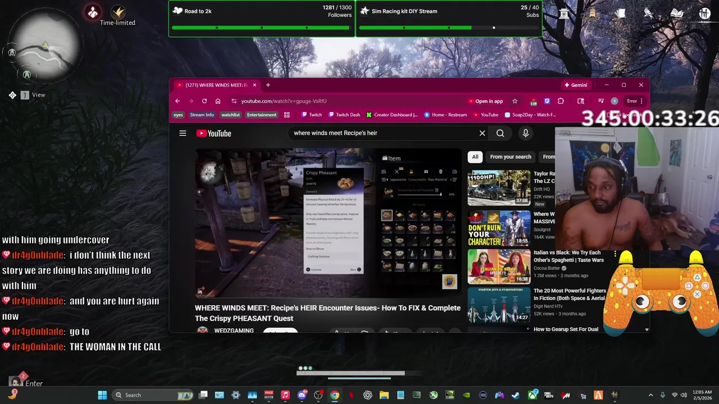Open Chrome from the taskbar
Image resolution: width=719 pixels, height=404 pixels.
tap(335, 395)
